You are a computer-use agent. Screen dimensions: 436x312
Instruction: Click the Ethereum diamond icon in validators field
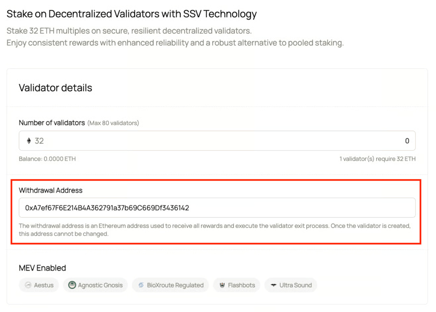tap(29, 141)
